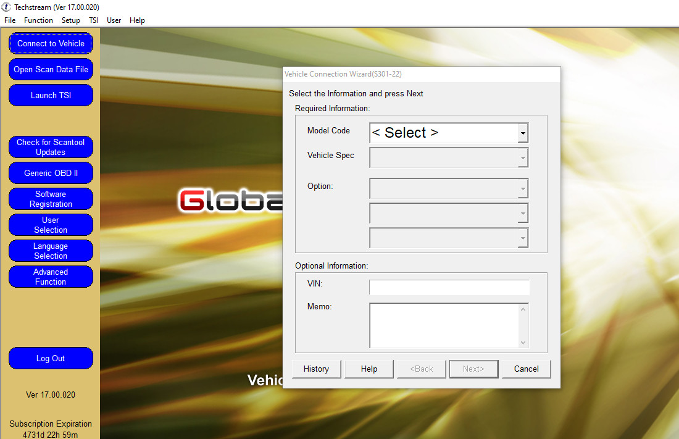
Task: Expand the third Option dropdown
Action: (523, 238)
